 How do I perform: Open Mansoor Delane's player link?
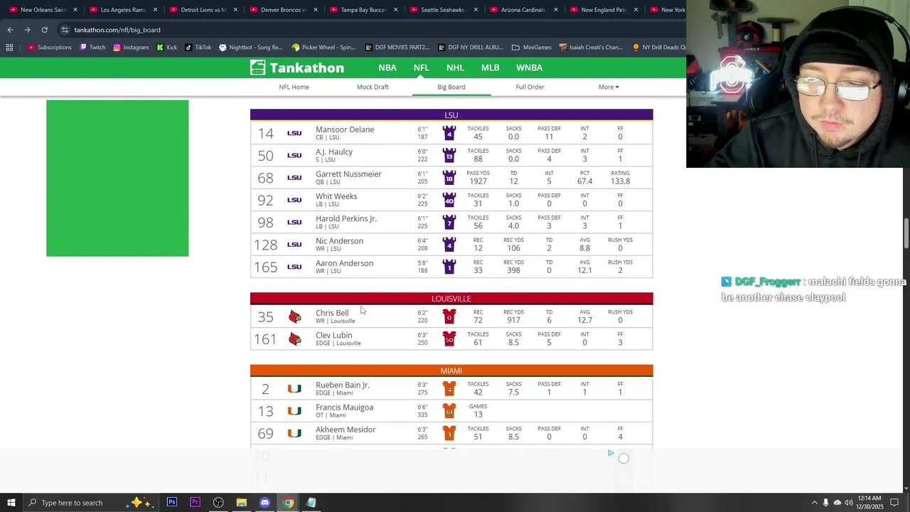pyautogui.click(x=345, y=129)
